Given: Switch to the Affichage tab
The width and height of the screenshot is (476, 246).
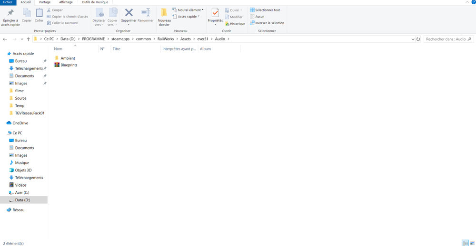Looking at the screenshot, I should [x=66, y=2].
